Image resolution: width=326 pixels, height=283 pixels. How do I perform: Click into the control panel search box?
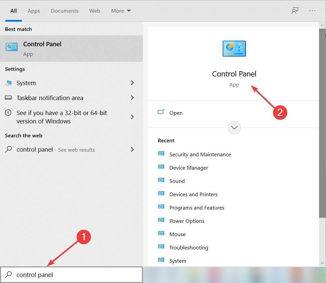71,275
